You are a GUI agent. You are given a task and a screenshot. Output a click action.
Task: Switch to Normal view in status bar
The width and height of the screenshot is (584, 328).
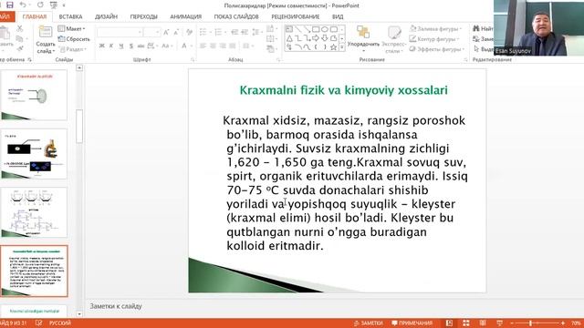point(449,323)
